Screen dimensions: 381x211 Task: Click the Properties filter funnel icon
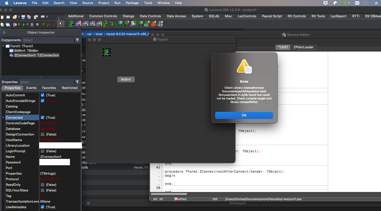[x=78, y=82]
